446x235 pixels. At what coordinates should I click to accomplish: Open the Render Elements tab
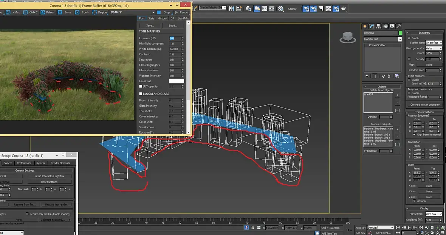tap(60, 163)
